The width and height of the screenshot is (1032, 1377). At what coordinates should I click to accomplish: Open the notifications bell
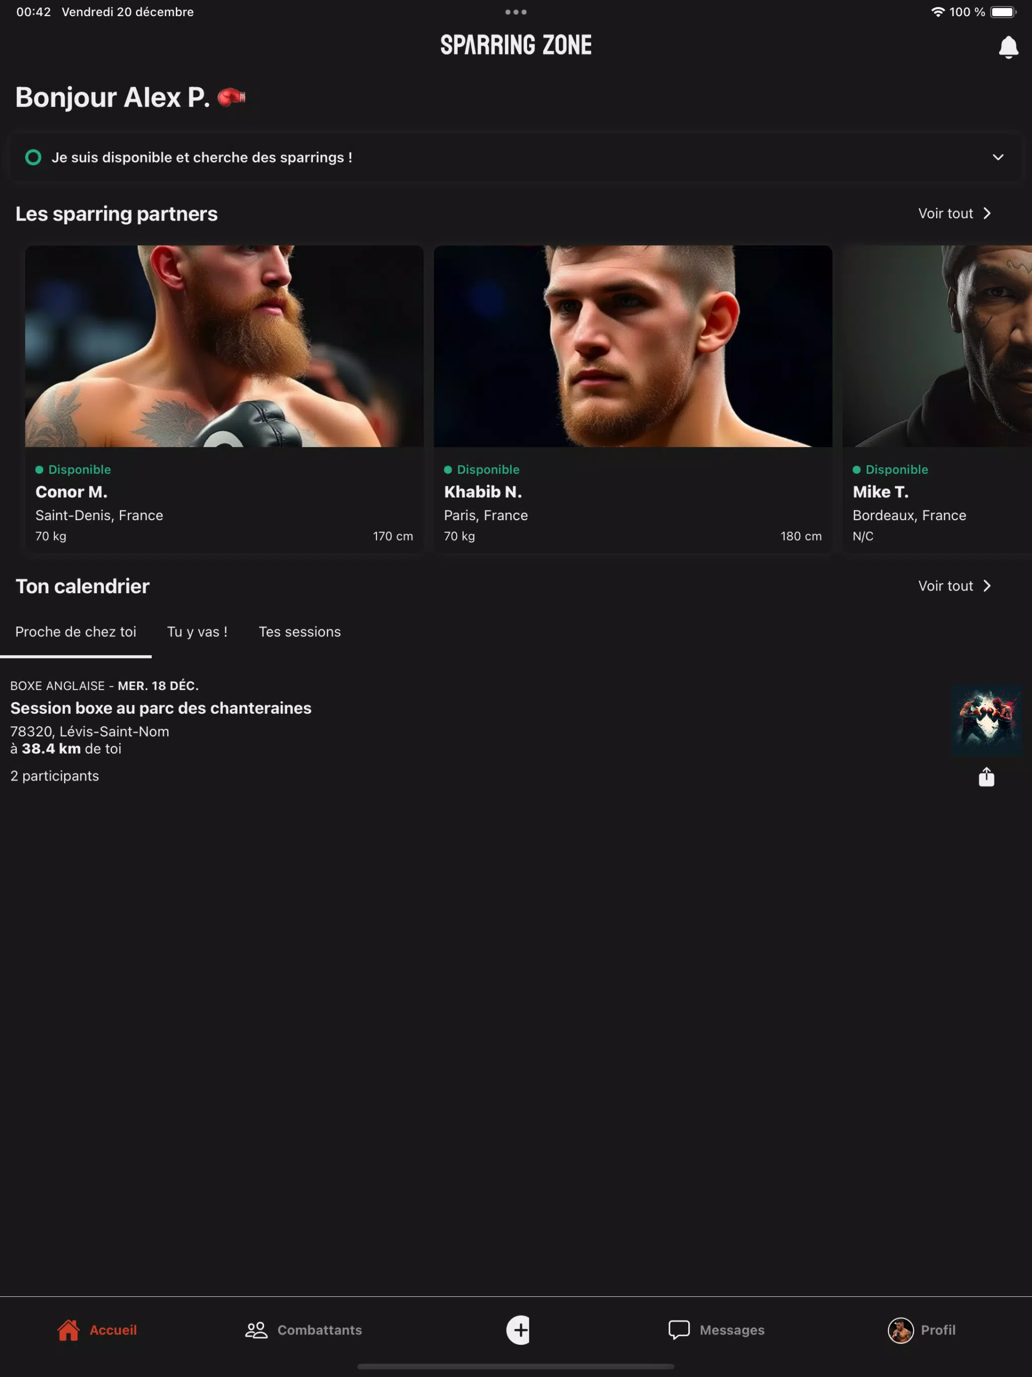click(x=1008, y=47)
